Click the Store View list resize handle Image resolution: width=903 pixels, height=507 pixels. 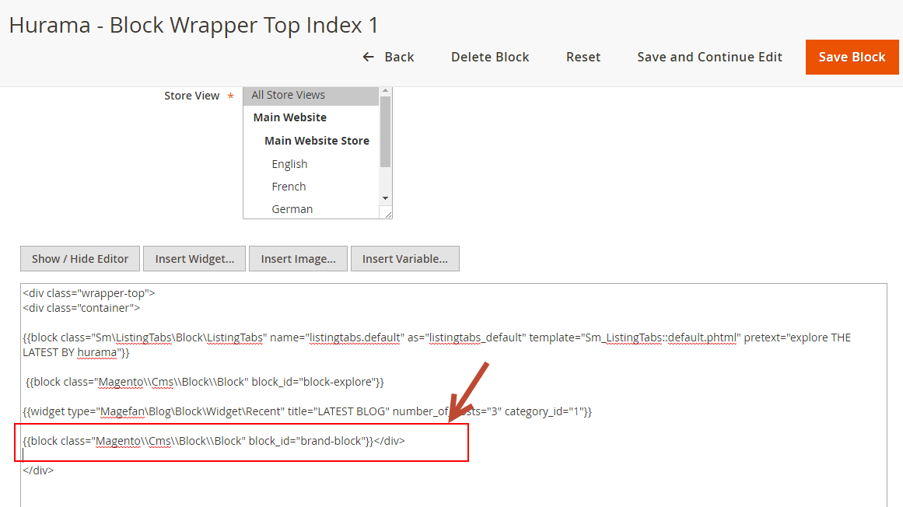pyautogui.click(x=387, y=214)
